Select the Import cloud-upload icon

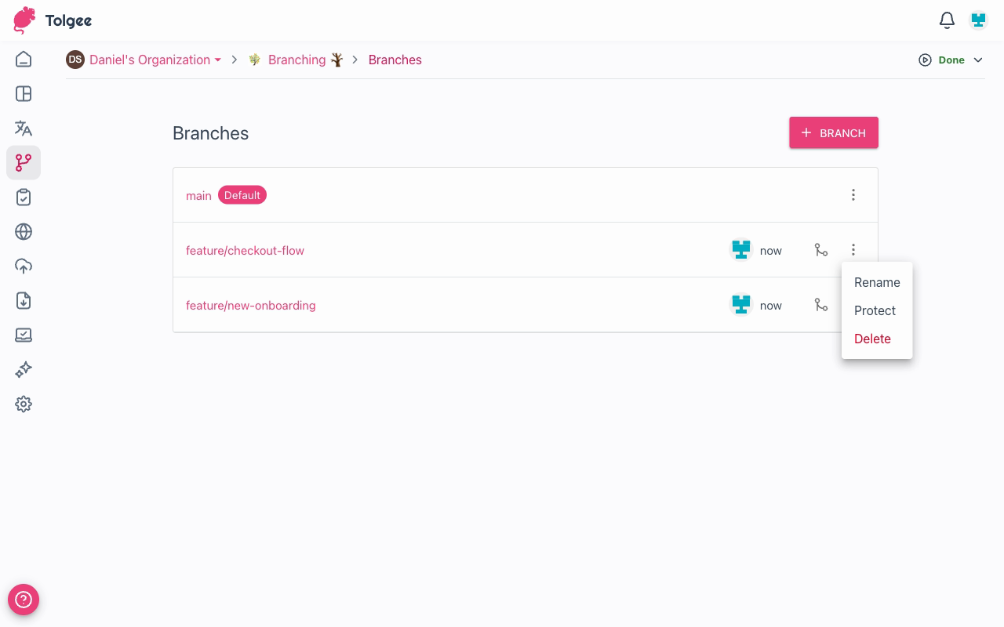24,266
